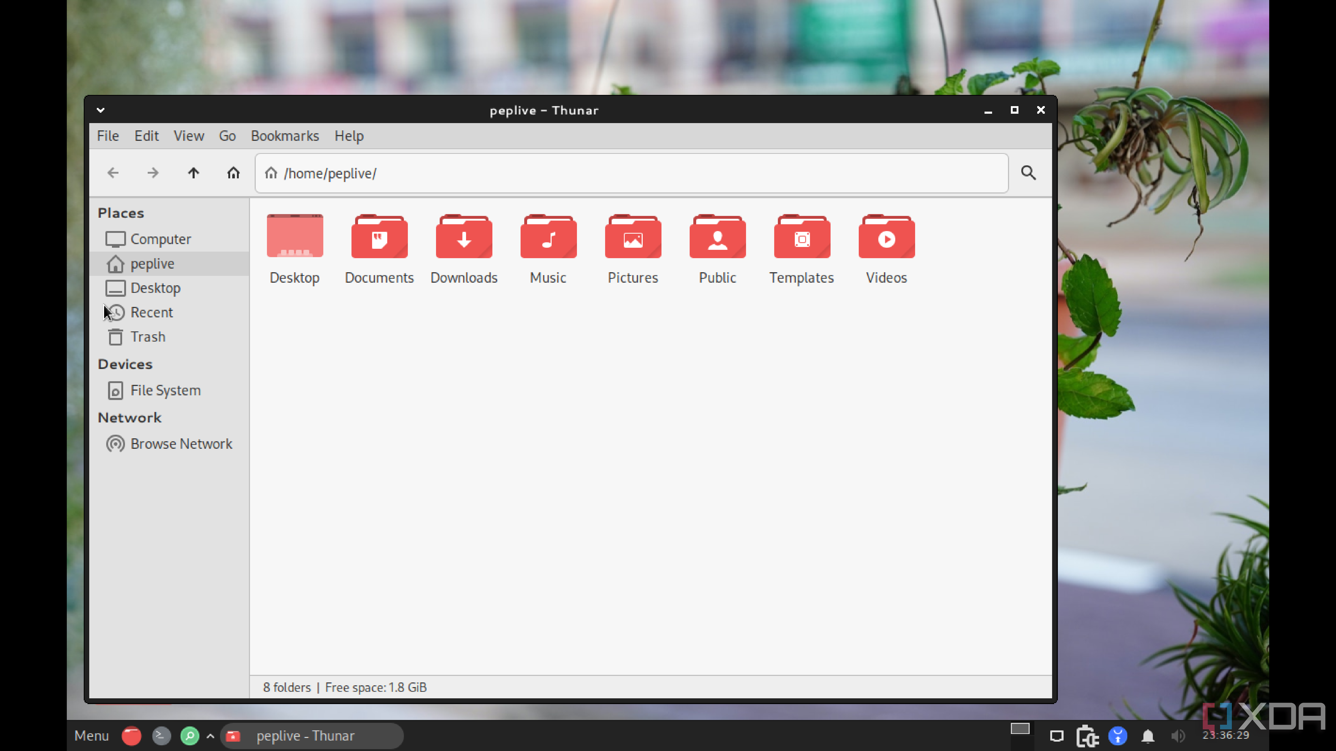Expand the taskbar launcher up-arrow
Viewport: 1336px width, 751px height.
(x=210, y=735)
